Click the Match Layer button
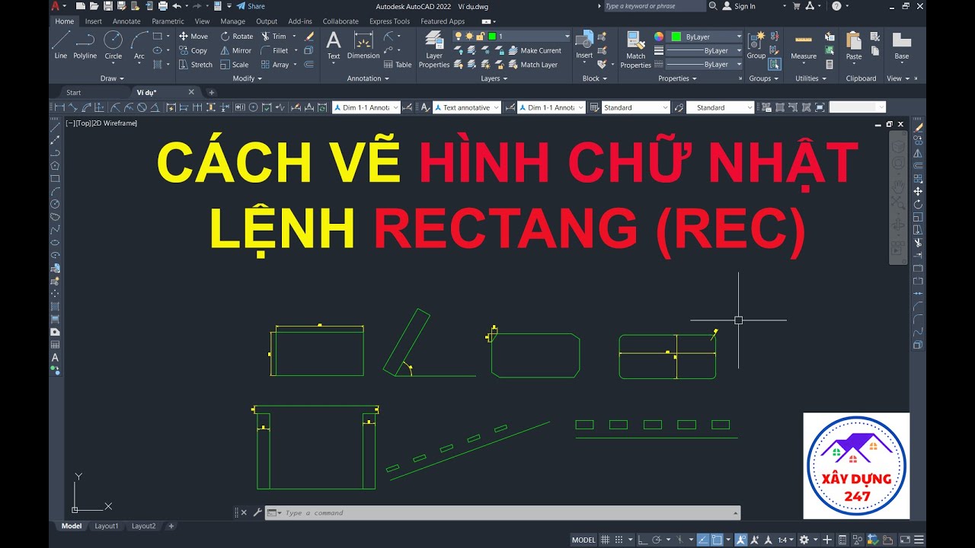This screenshot has width=975, height=548. pyautogui.click(x=532, y=65)
